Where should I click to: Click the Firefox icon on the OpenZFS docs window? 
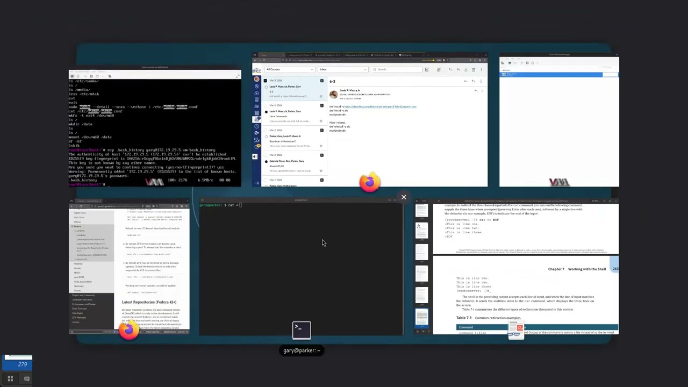pyautogui.click(x=129, y=329)
